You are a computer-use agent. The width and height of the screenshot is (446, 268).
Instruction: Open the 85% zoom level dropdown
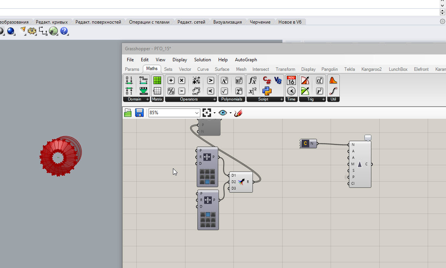pyautogui.click(x=197, y=113)
